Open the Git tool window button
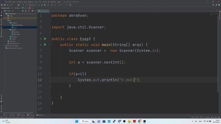Viewport: 221px width, 124px height. 5,115
